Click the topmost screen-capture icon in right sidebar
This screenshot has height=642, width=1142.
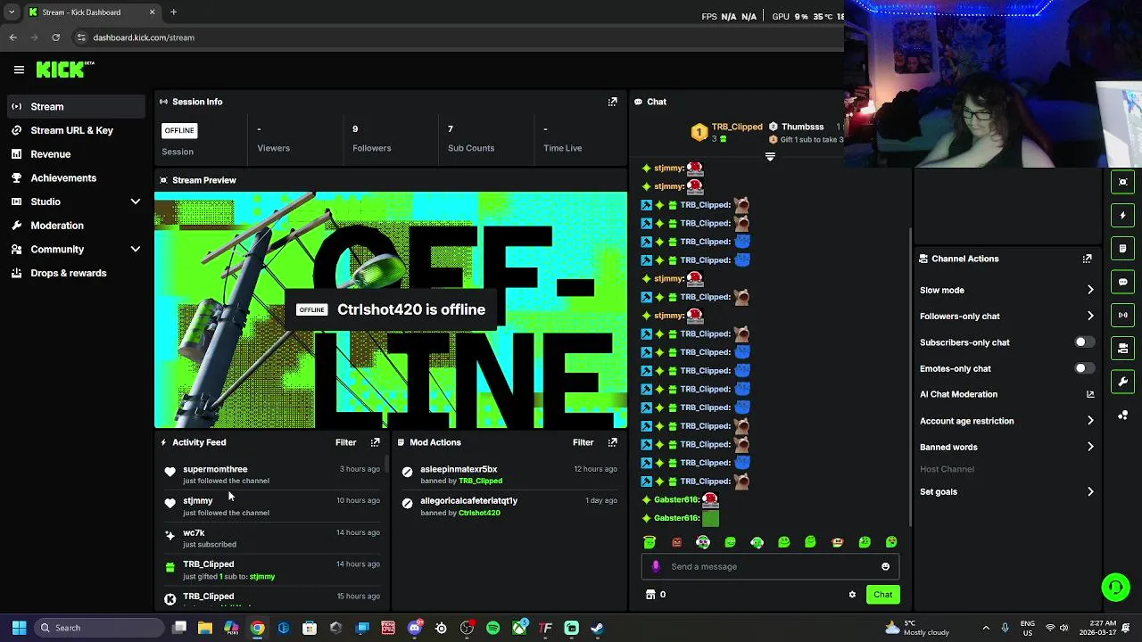1122,182
